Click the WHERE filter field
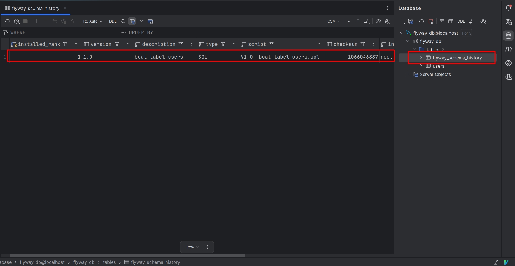This screenshot has width=515, height=266. pyautogui.click(x=61, y=32)
